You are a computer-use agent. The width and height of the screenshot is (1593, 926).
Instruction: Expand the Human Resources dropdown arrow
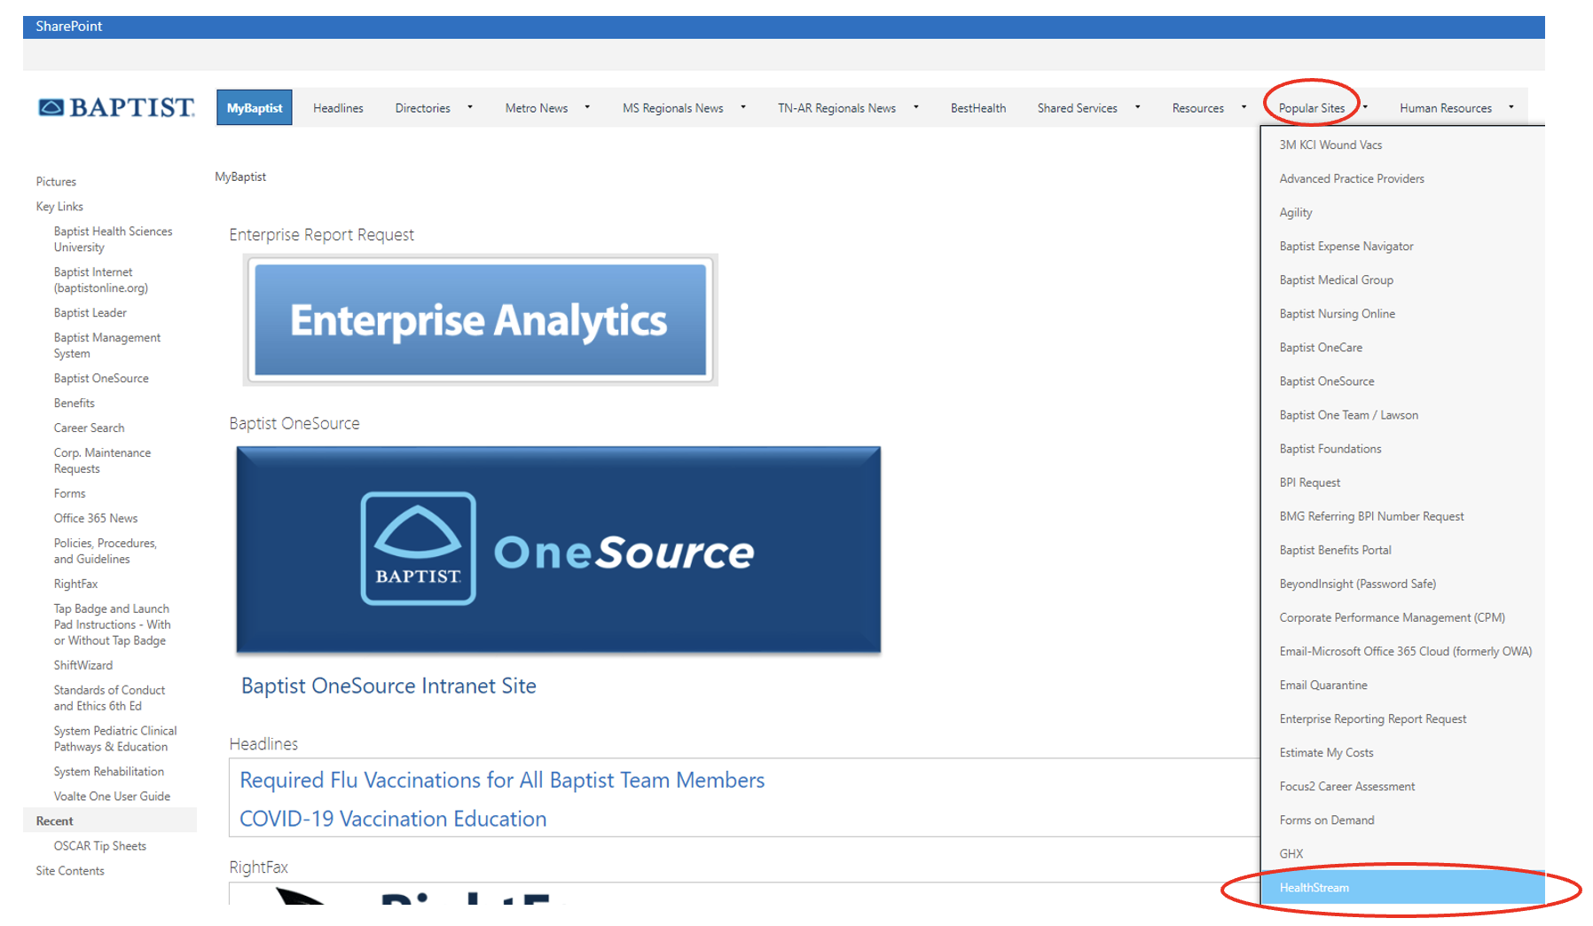pyautogui.click(x=1511, y=107)
